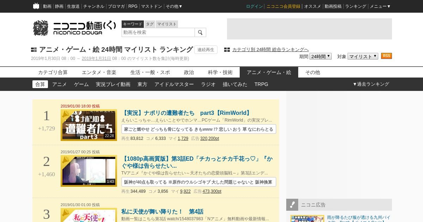423x222 pixels.
Task: Open 静画 in top navigation
Action: 59,6
